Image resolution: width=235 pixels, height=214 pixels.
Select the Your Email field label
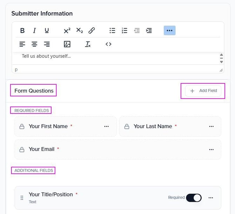pyautogui.click(x=41, y=149)
